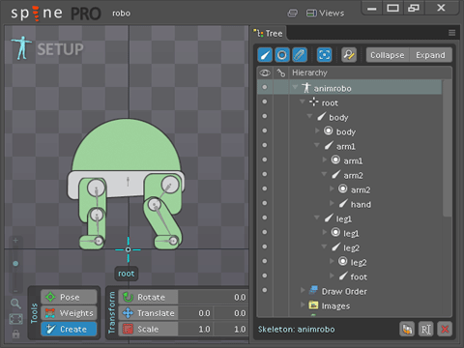
Task: Click the Translate transform button
Action: pyautogui.click(x=148, y=313)
